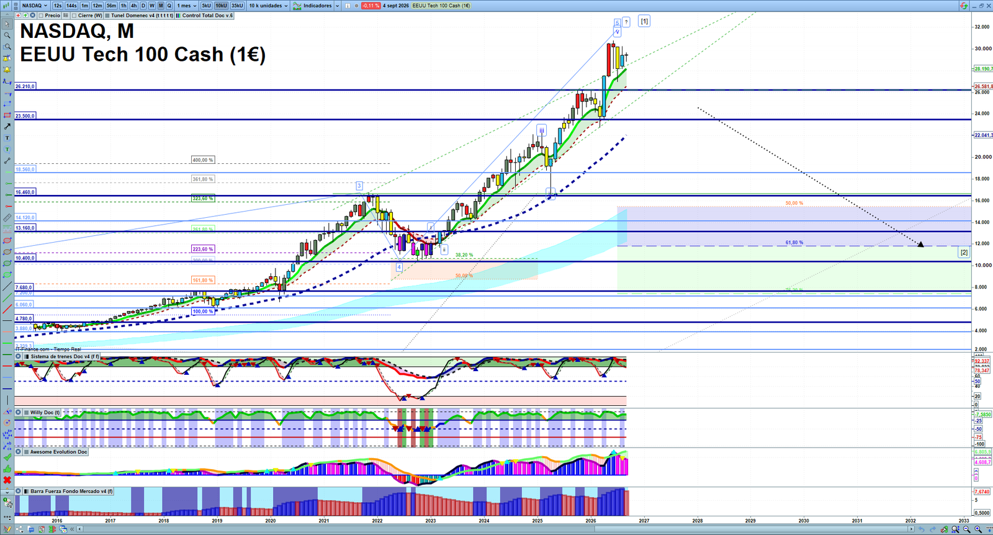Image resolution: width=993 pixels, height=535 pixels.
Task: Click the -0,11 % change badge
Action: coord(371,6)
